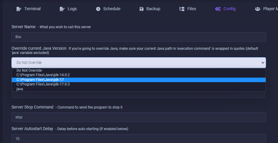Click the Backup floppy disk icon
This screenshot has height=143, width=278.
(x=142, y=9)
